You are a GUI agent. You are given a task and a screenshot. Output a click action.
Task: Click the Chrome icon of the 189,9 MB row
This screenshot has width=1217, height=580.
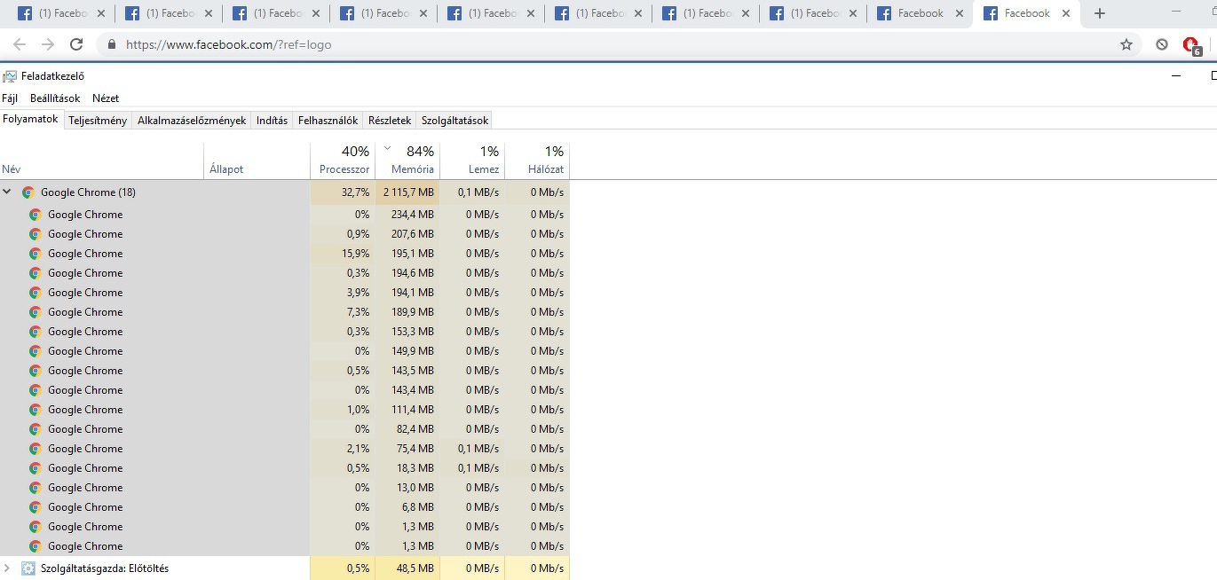point(36,312)
